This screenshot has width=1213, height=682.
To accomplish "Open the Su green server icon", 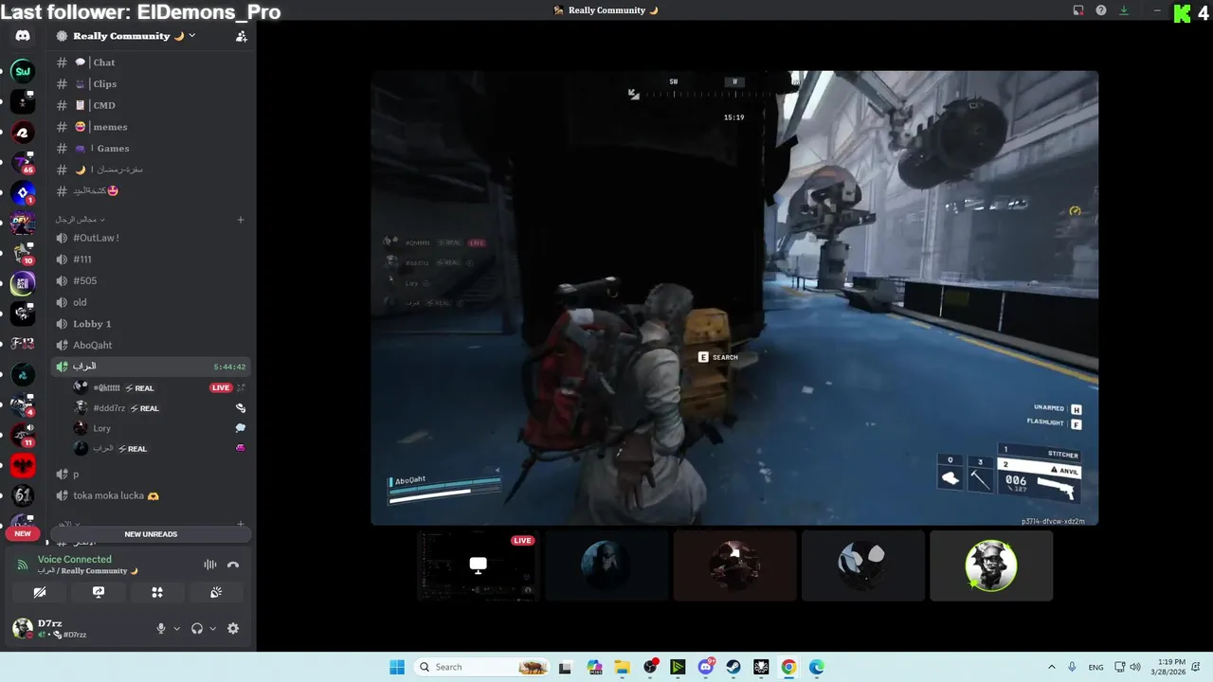I will coord(23,71).
